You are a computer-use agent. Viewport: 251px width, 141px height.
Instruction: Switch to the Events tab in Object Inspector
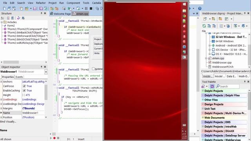(x=19, y=77)
